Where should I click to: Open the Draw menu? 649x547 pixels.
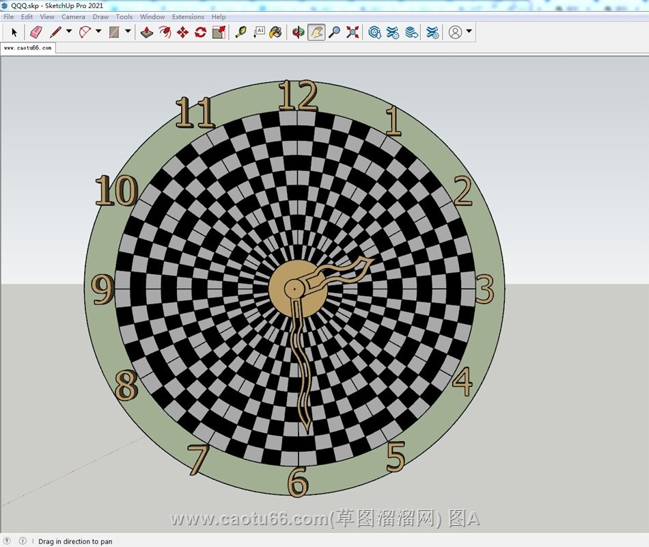click(100, 16)
